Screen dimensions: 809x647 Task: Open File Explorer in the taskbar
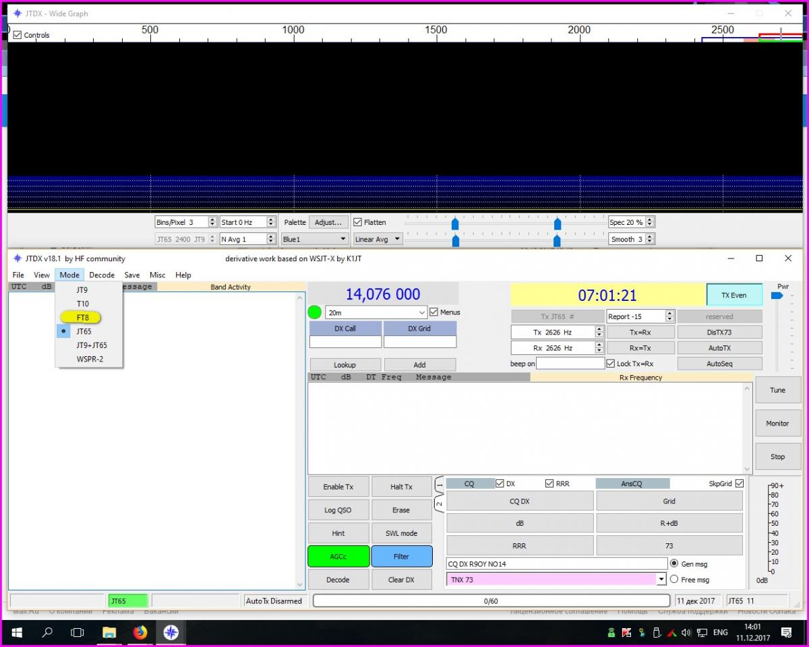coord(109,632)
